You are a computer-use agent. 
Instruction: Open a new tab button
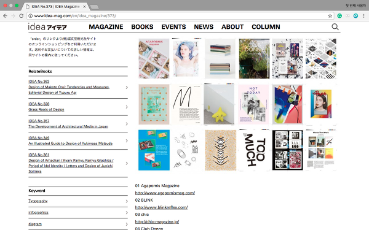pyautogui.click(x=94, y=7)
